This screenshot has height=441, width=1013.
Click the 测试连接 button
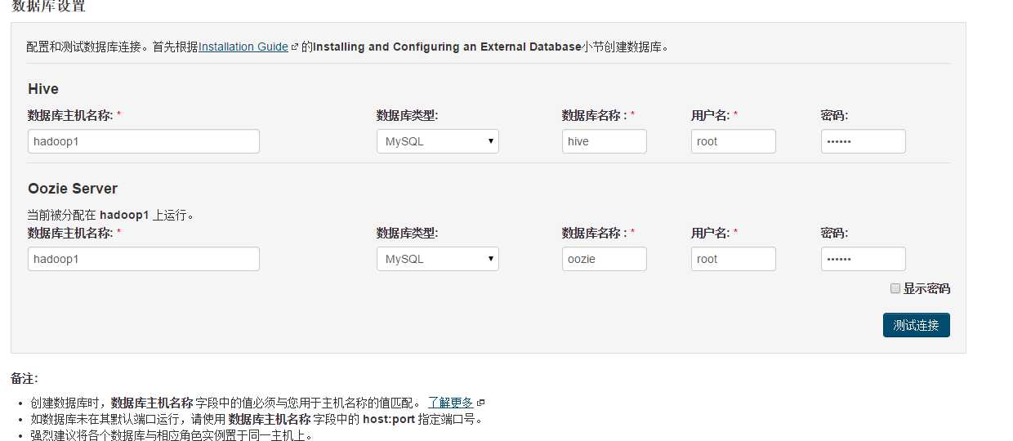[917, 325]
